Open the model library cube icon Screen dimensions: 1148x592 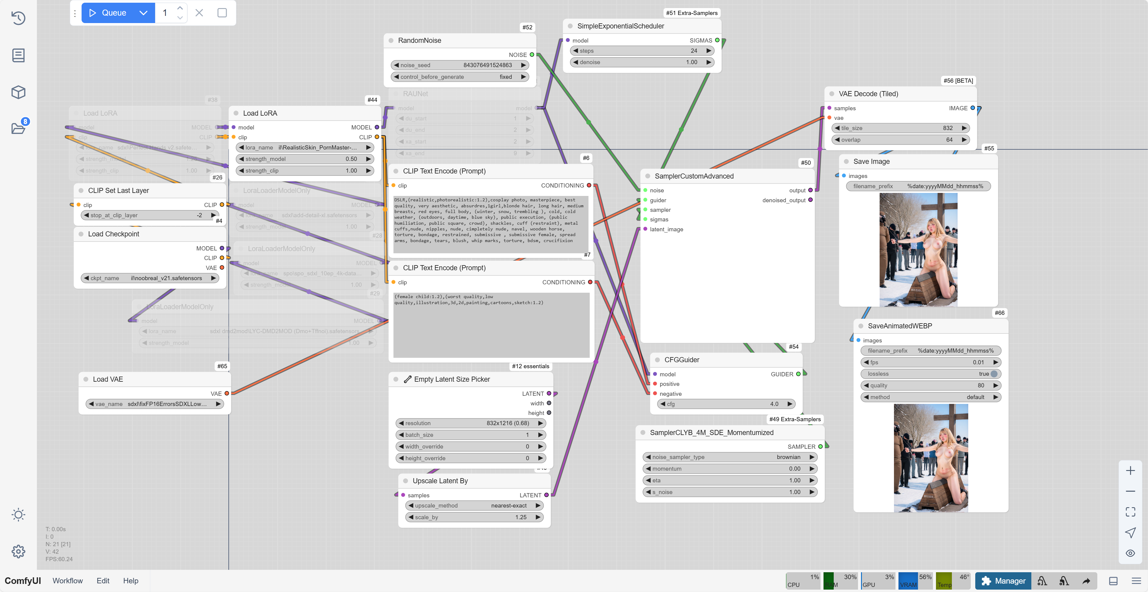coord(18,92)
